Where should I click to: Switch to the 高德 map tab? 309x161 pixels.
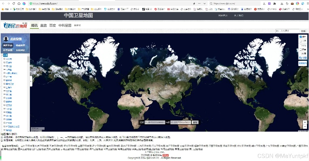43,25
